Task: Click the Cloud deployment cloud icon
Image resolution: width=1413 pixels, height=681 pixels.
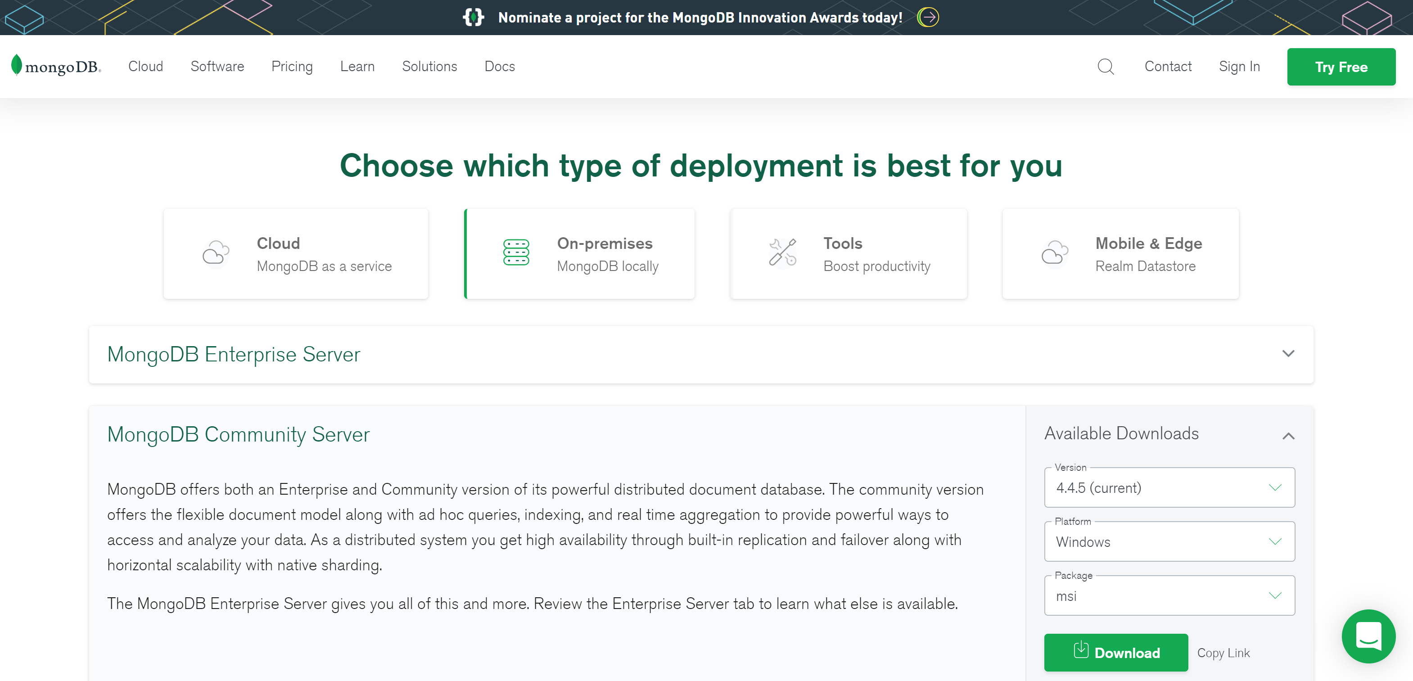Action: click(x=216, y=253)
